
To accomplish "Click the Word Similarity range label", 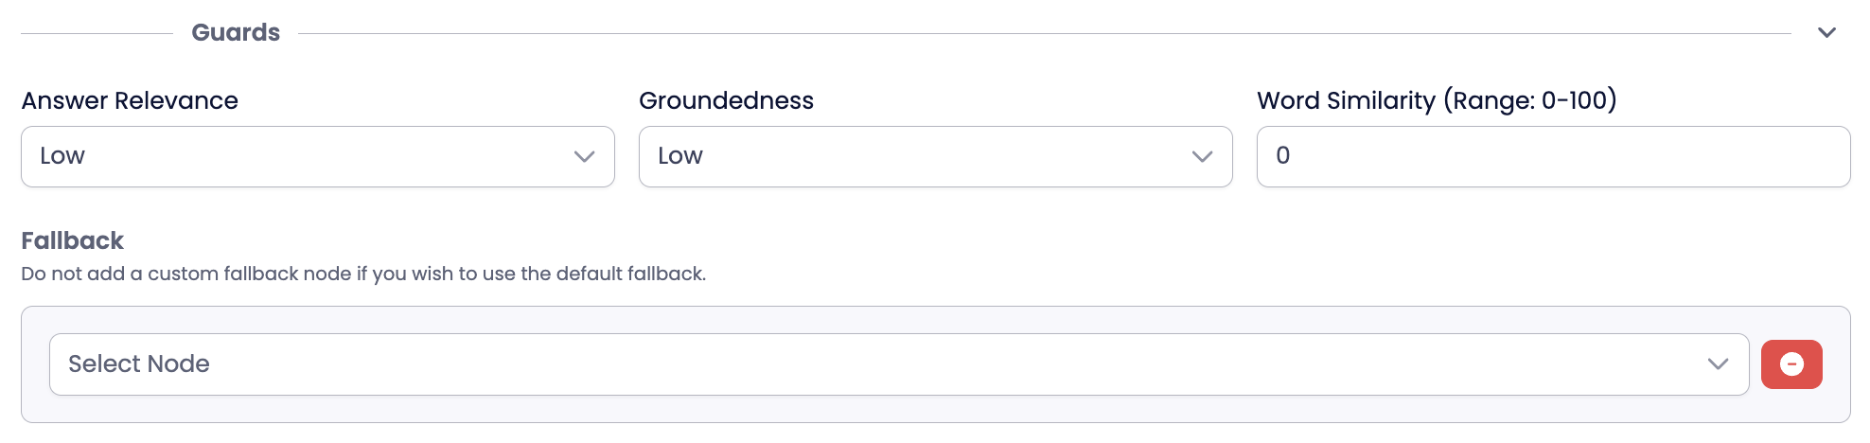I will (1437, 101).
